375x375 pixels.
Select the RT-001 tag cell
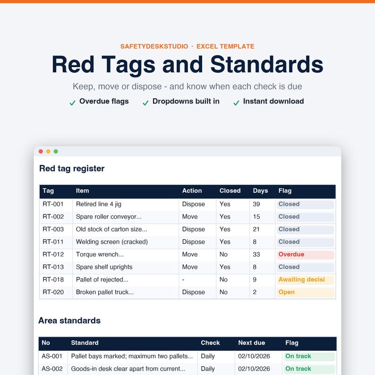(x=56, y=204)
